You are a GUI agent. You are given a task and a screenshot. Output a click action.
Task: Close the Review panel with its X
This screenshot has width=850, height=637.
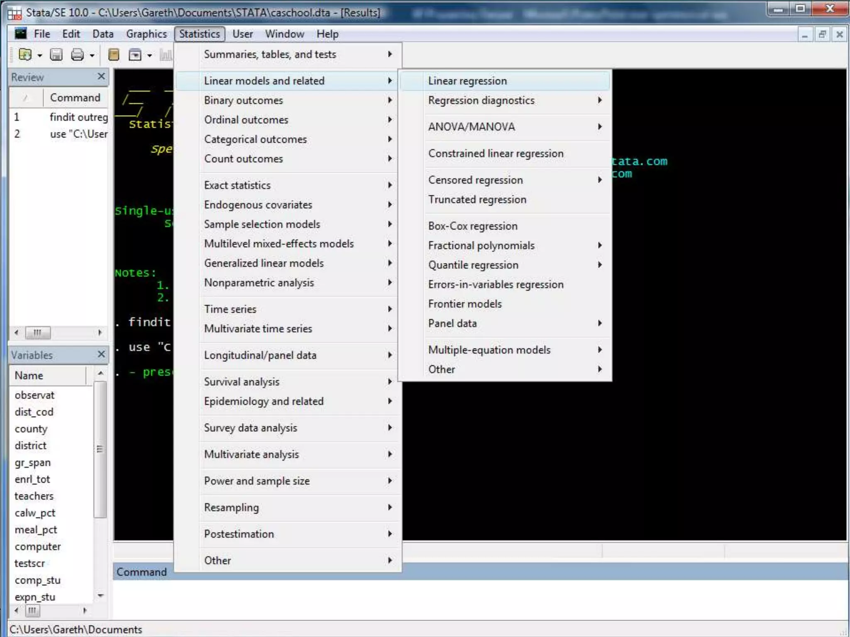coord(101,76)
